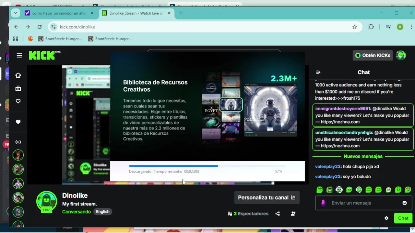Open the tab search dropdown arrow

tap(15, 13)
